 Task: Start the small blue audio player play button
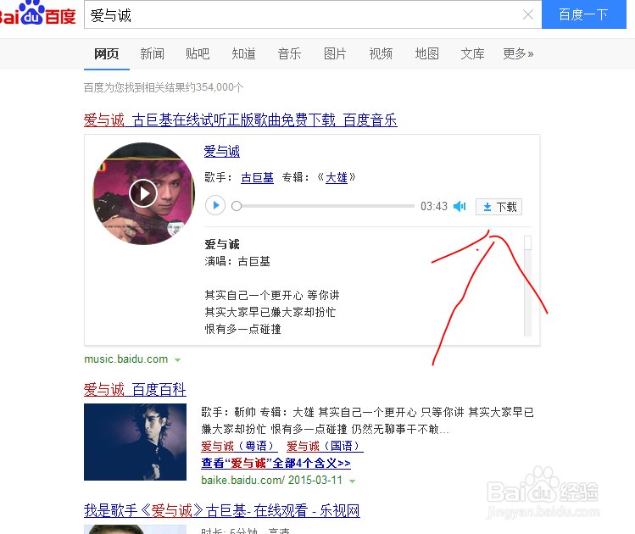tap(215, 205)
